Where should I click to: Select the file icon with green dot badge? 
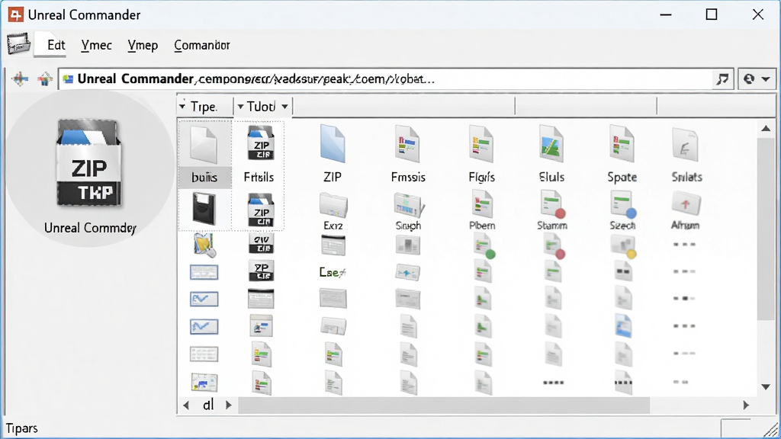click(484, 247)
